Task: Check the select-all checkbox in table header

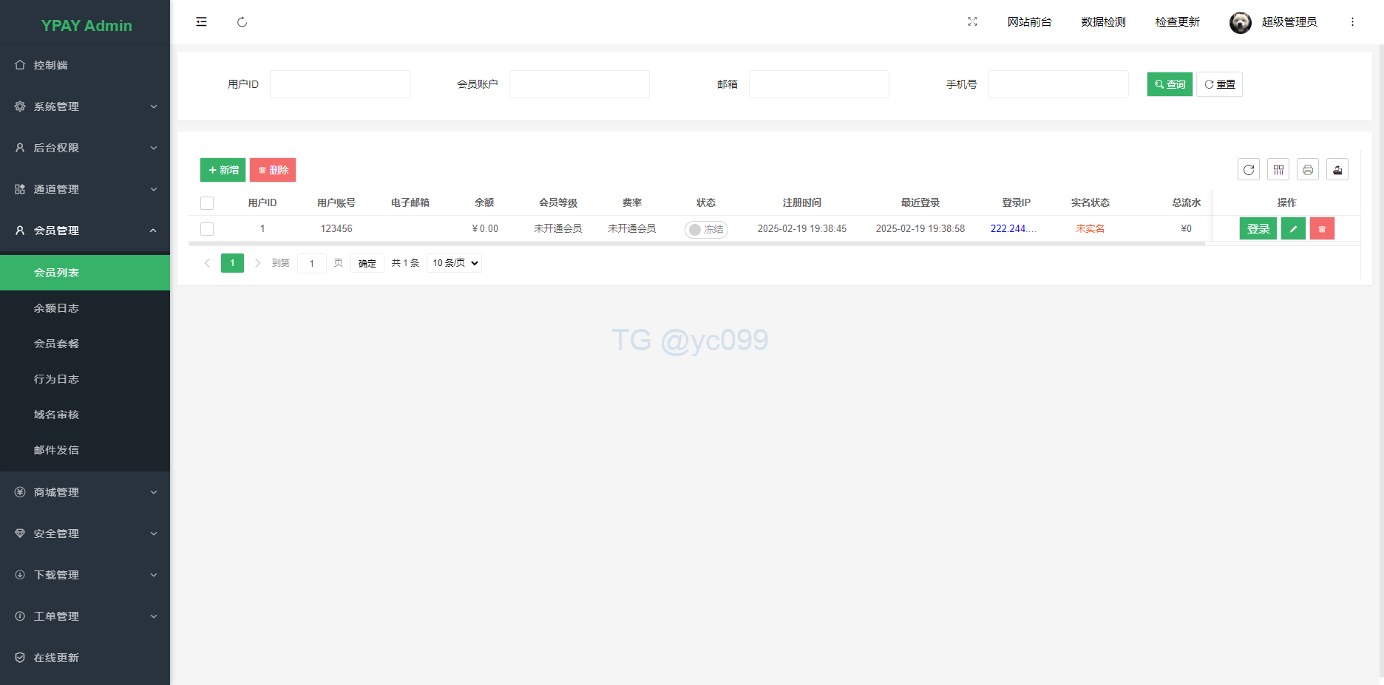Action: (x=207, y=202)
